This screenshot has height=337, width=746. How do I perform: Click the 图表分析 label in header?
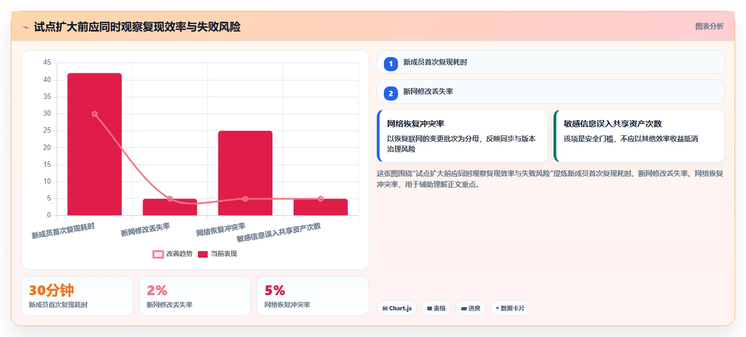pos(710,26)
